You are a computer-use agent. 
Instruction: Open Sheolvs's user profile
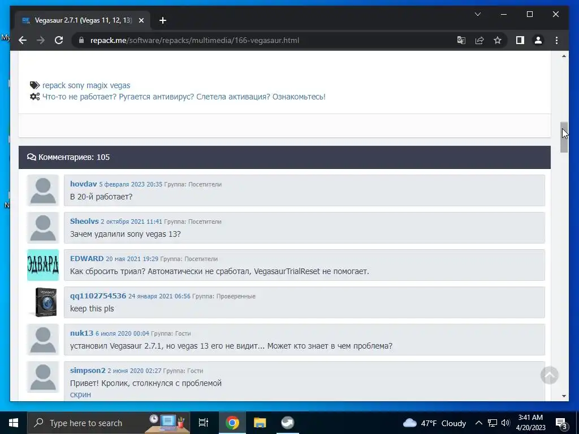pyautogui.click(x=84, y=221)
